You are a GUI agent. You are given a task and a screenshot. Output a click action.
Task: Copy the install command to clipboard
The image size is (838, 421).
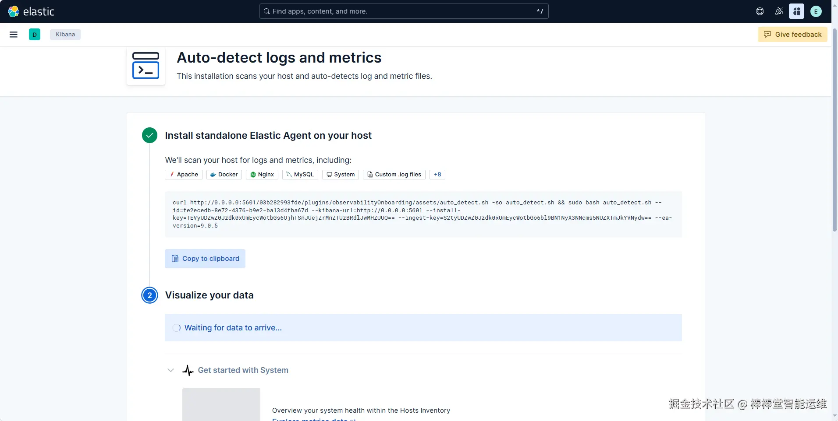(205, 259)
